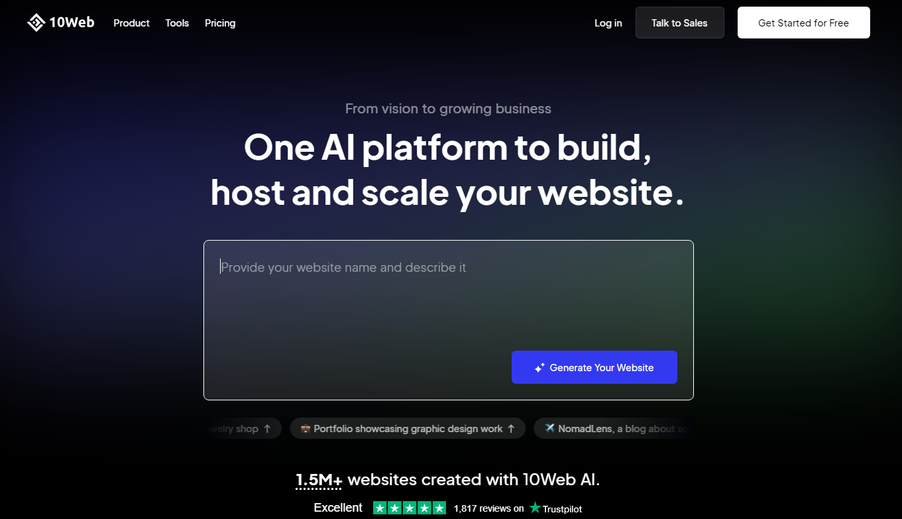
Task: Click the up arrow on jewelry shop chip
Action: coord(267,429)
